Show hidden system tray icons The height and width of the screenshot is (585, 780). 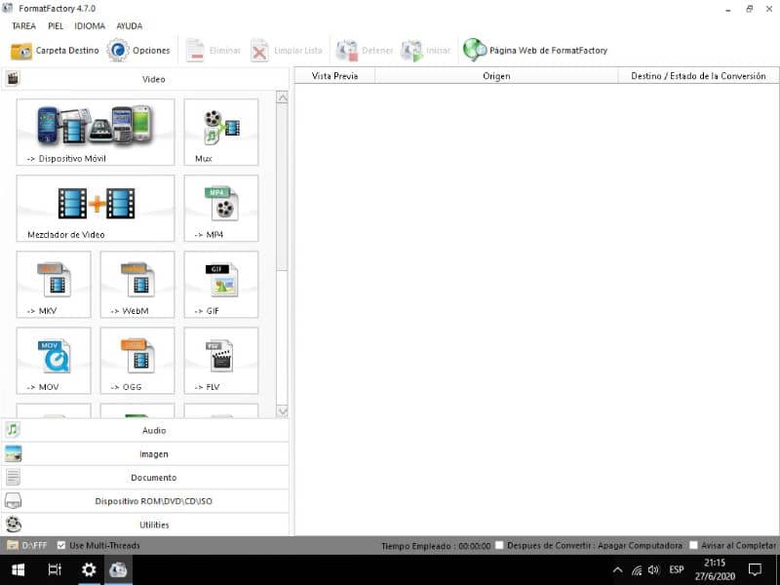coord(617,570)
